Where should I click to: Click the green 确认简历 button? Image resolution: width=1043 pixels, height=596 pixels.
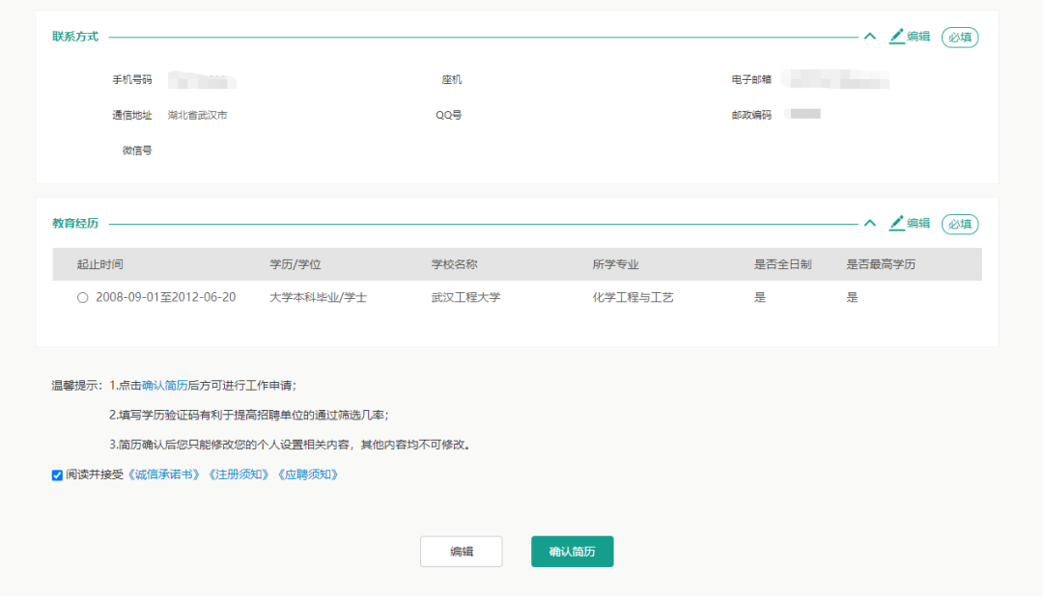tap(572, 552)
